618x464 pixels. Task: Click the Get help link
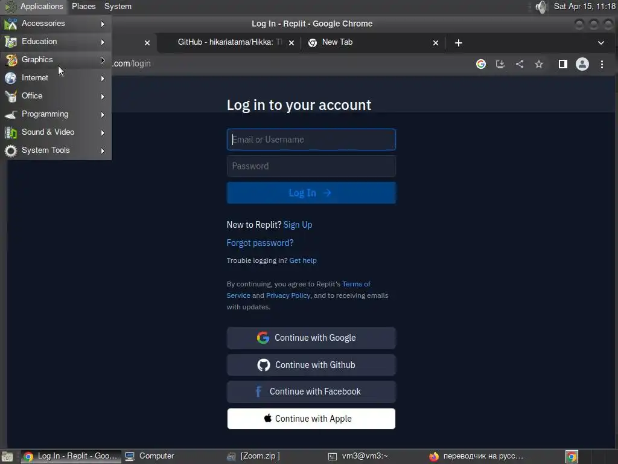(303, 260)
